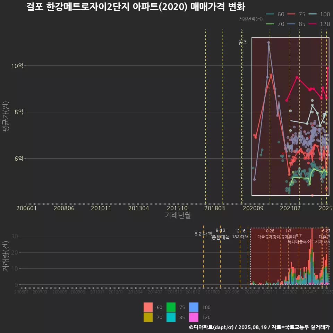
Task: Click the 10억 price axis label
Action: coord(17,66)
